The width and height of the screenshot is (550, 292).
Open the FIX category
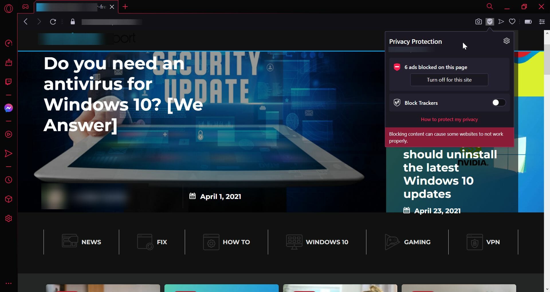pyautogui.click(x=152, y=242)
